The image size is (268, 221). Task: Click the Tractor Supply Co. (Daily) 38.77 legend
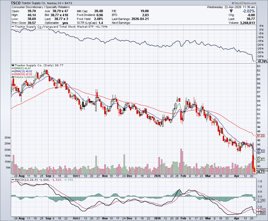click(x=39, y=65)
